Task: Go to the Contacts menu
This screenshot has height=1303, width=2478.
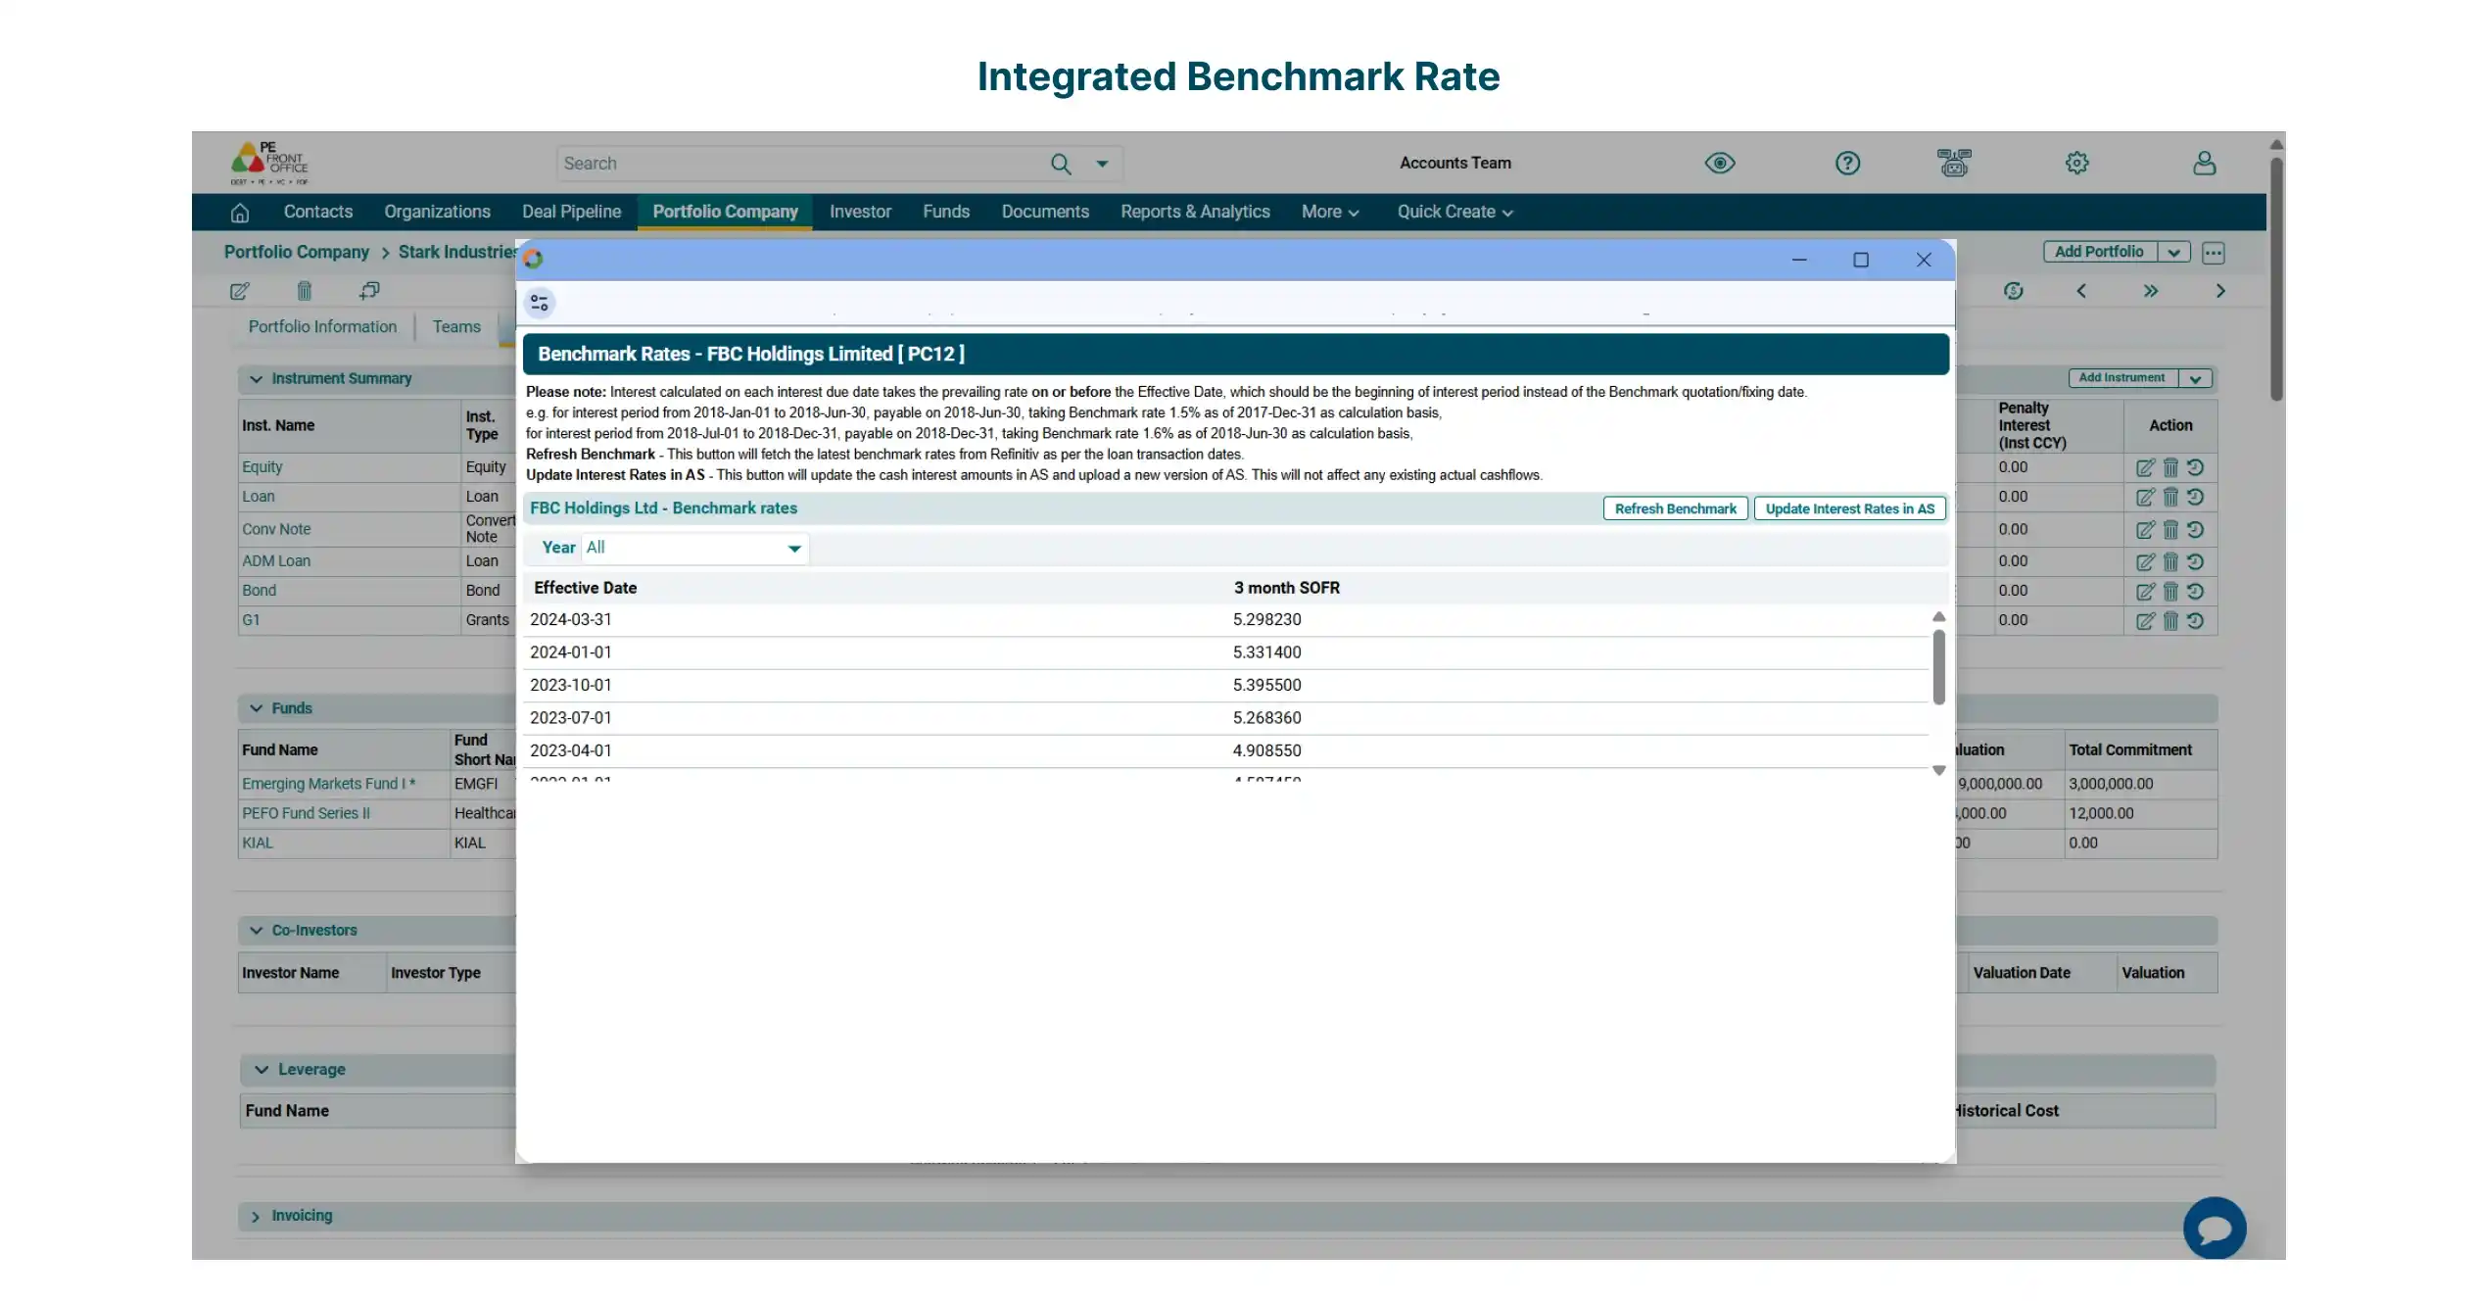Action: pyautogui.click(x=317, y=213)
